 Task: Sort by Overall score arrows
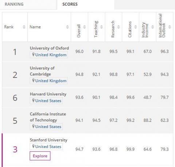(85, 27)
